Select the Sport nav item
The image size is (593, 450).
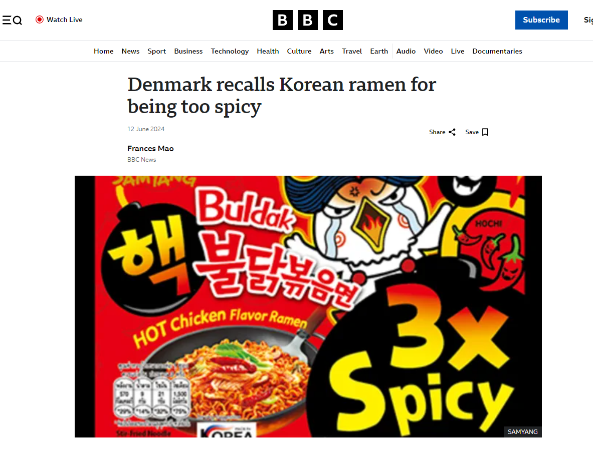tap(156, 51)
